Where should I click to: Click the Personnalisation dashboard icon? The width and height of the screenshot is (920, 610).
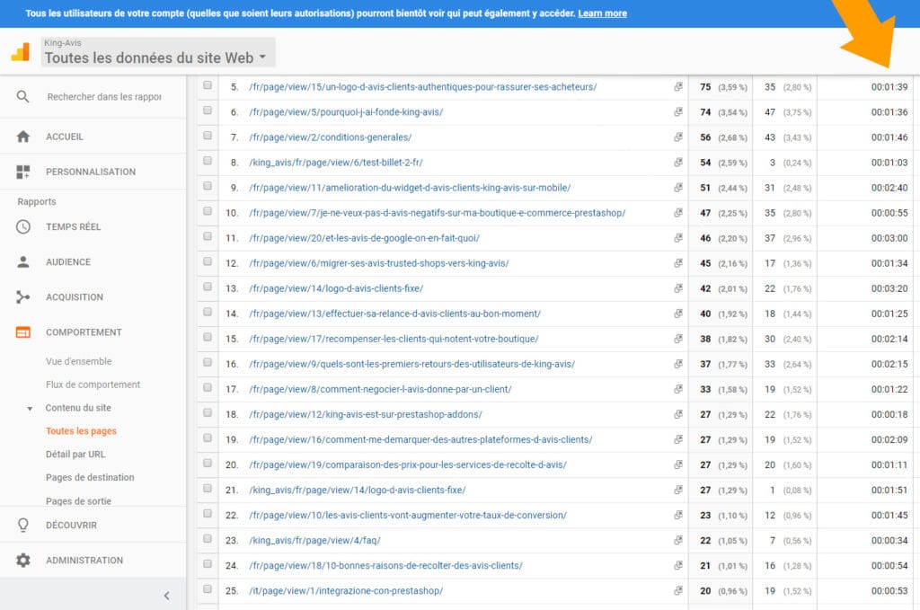pos(22,172)
